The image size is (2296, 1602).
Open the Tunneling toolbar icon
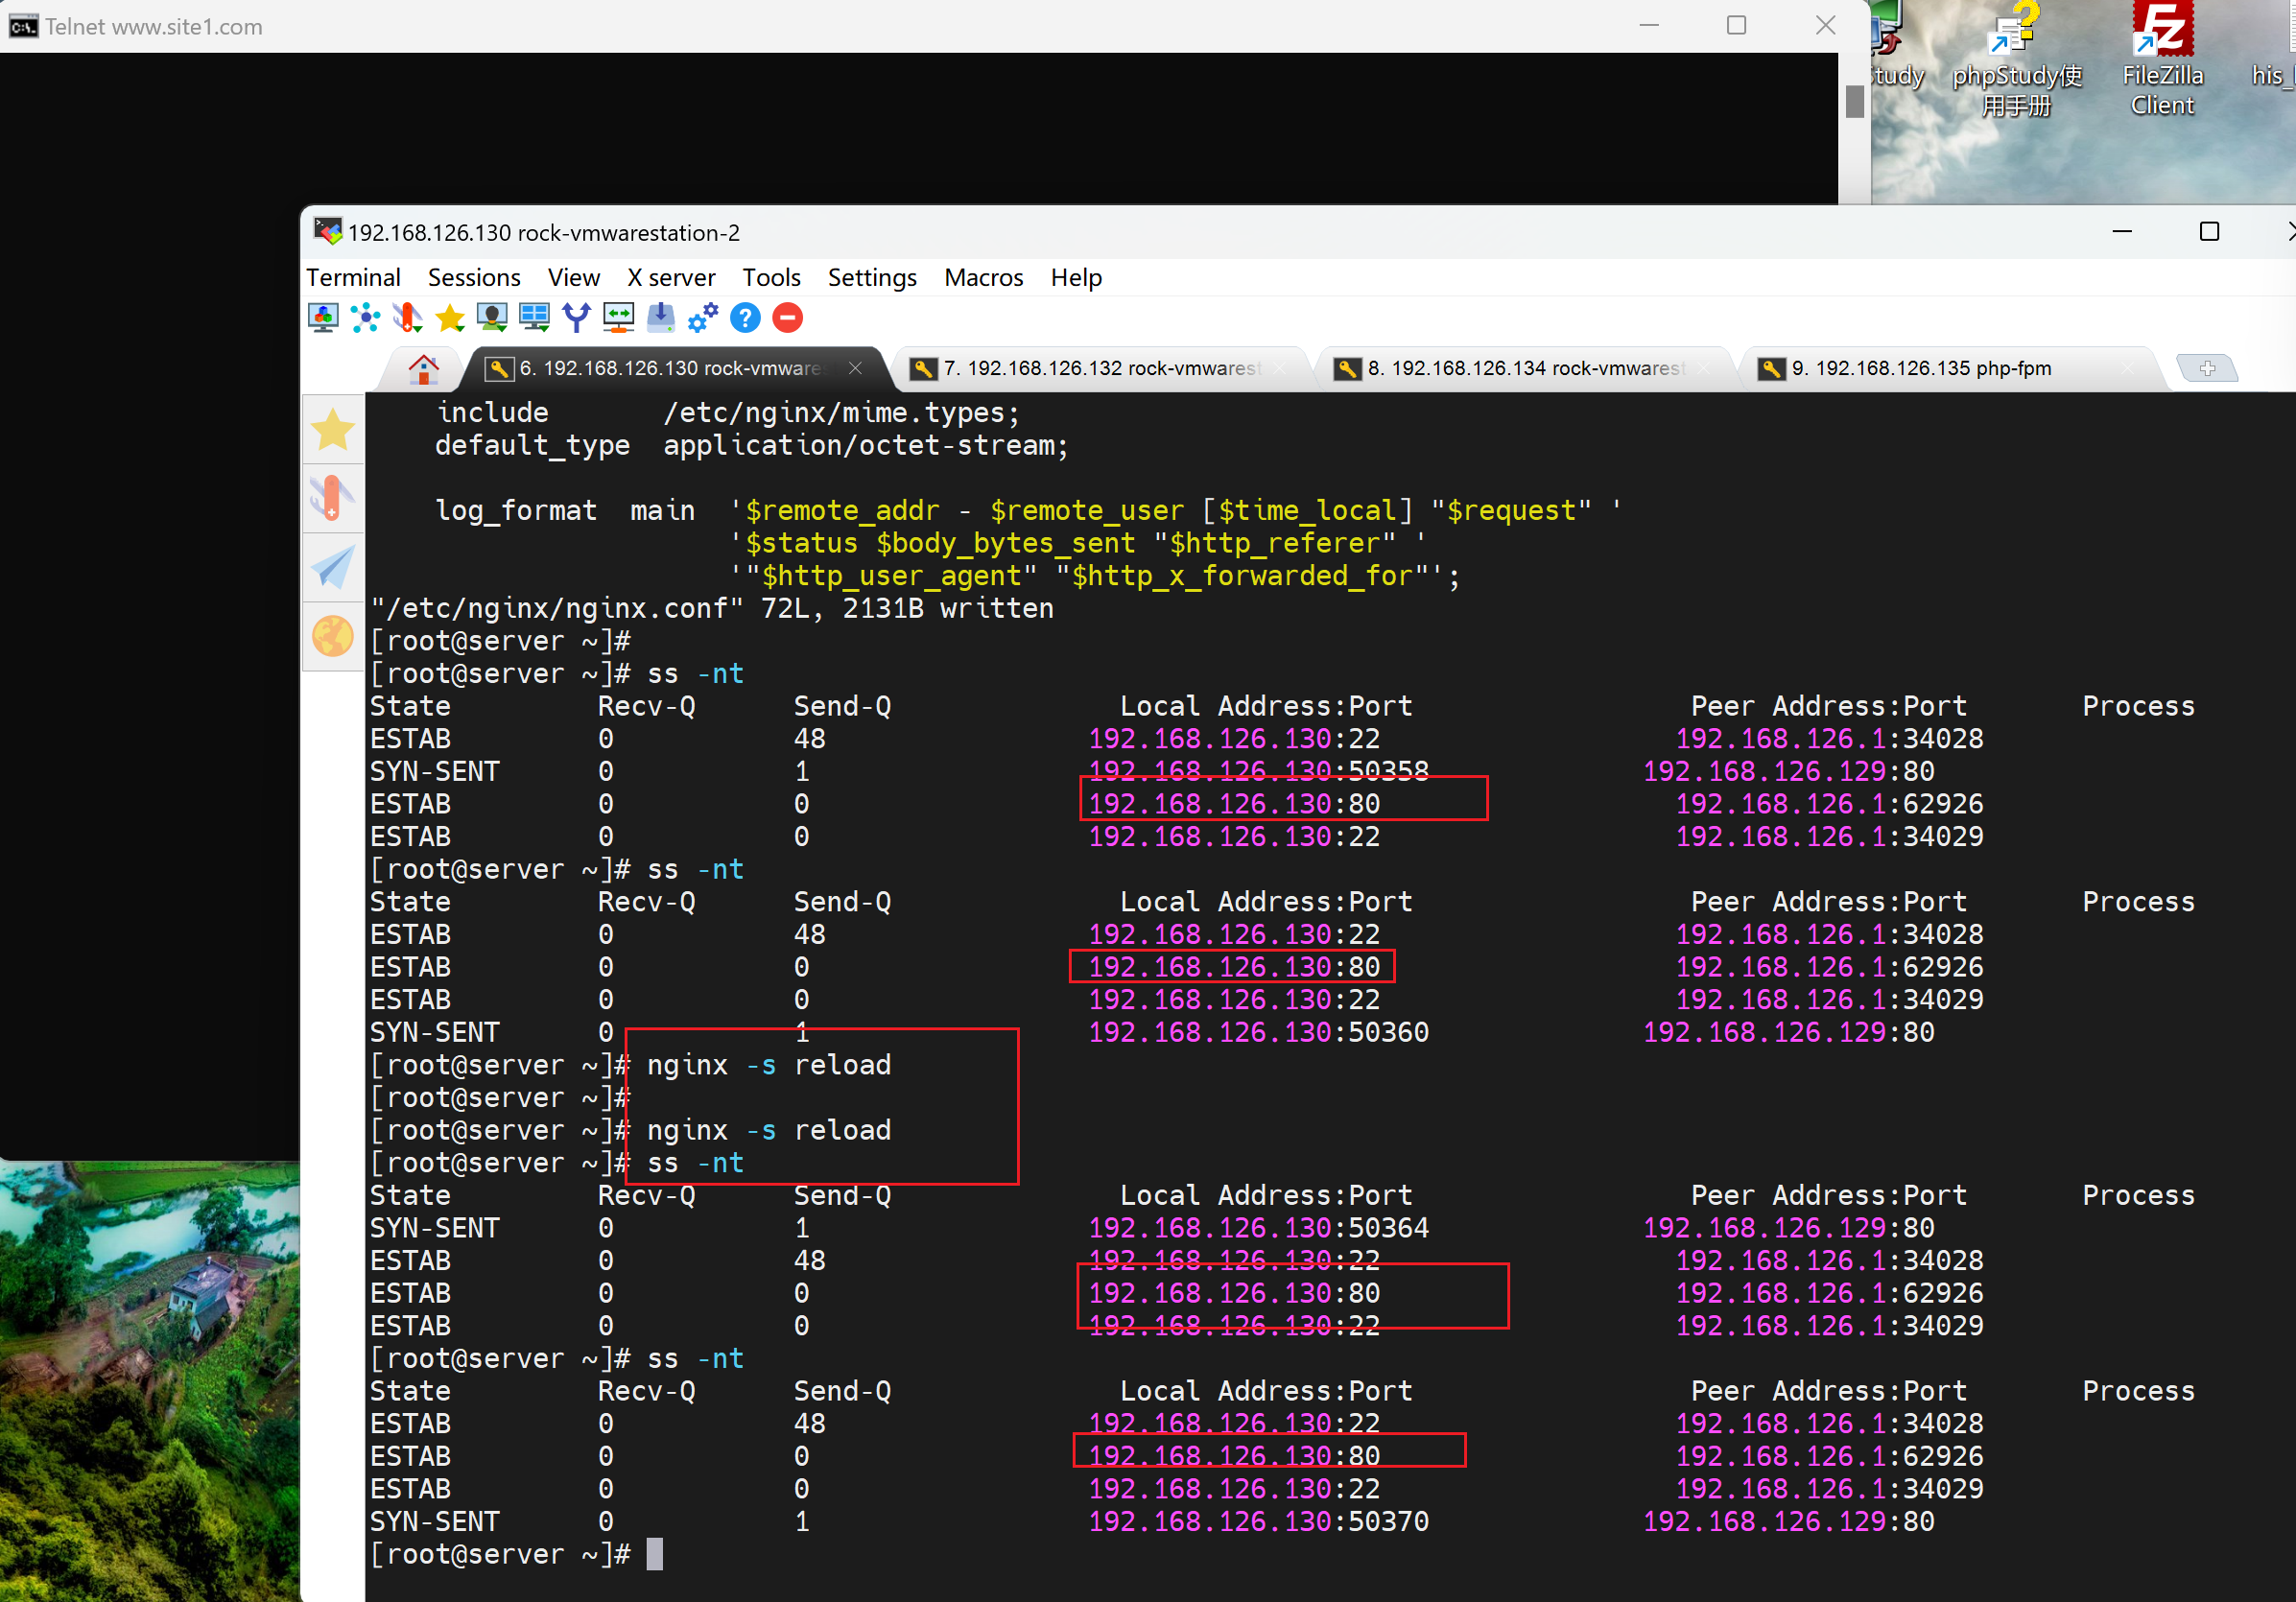tap(618, 318)
